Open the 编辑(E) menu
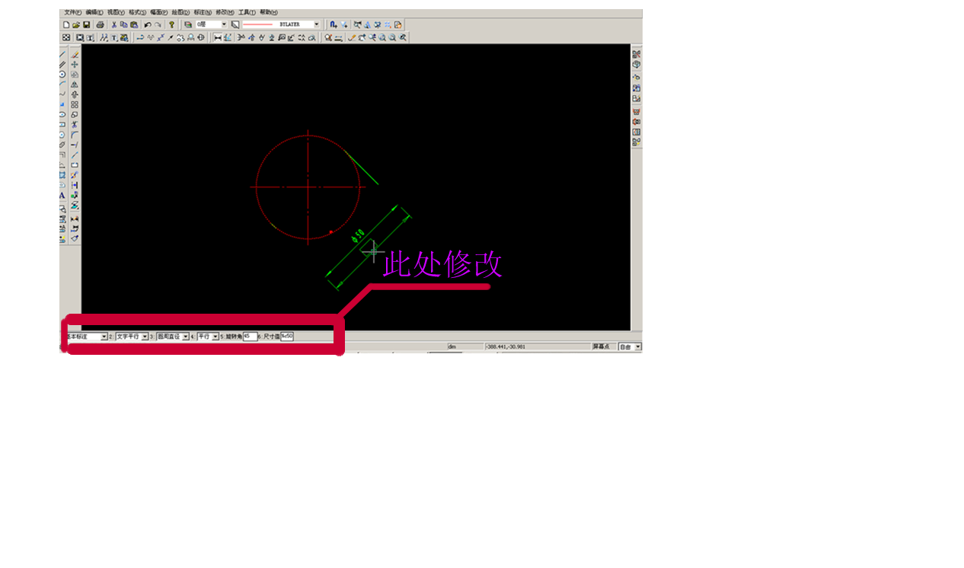 94,12
